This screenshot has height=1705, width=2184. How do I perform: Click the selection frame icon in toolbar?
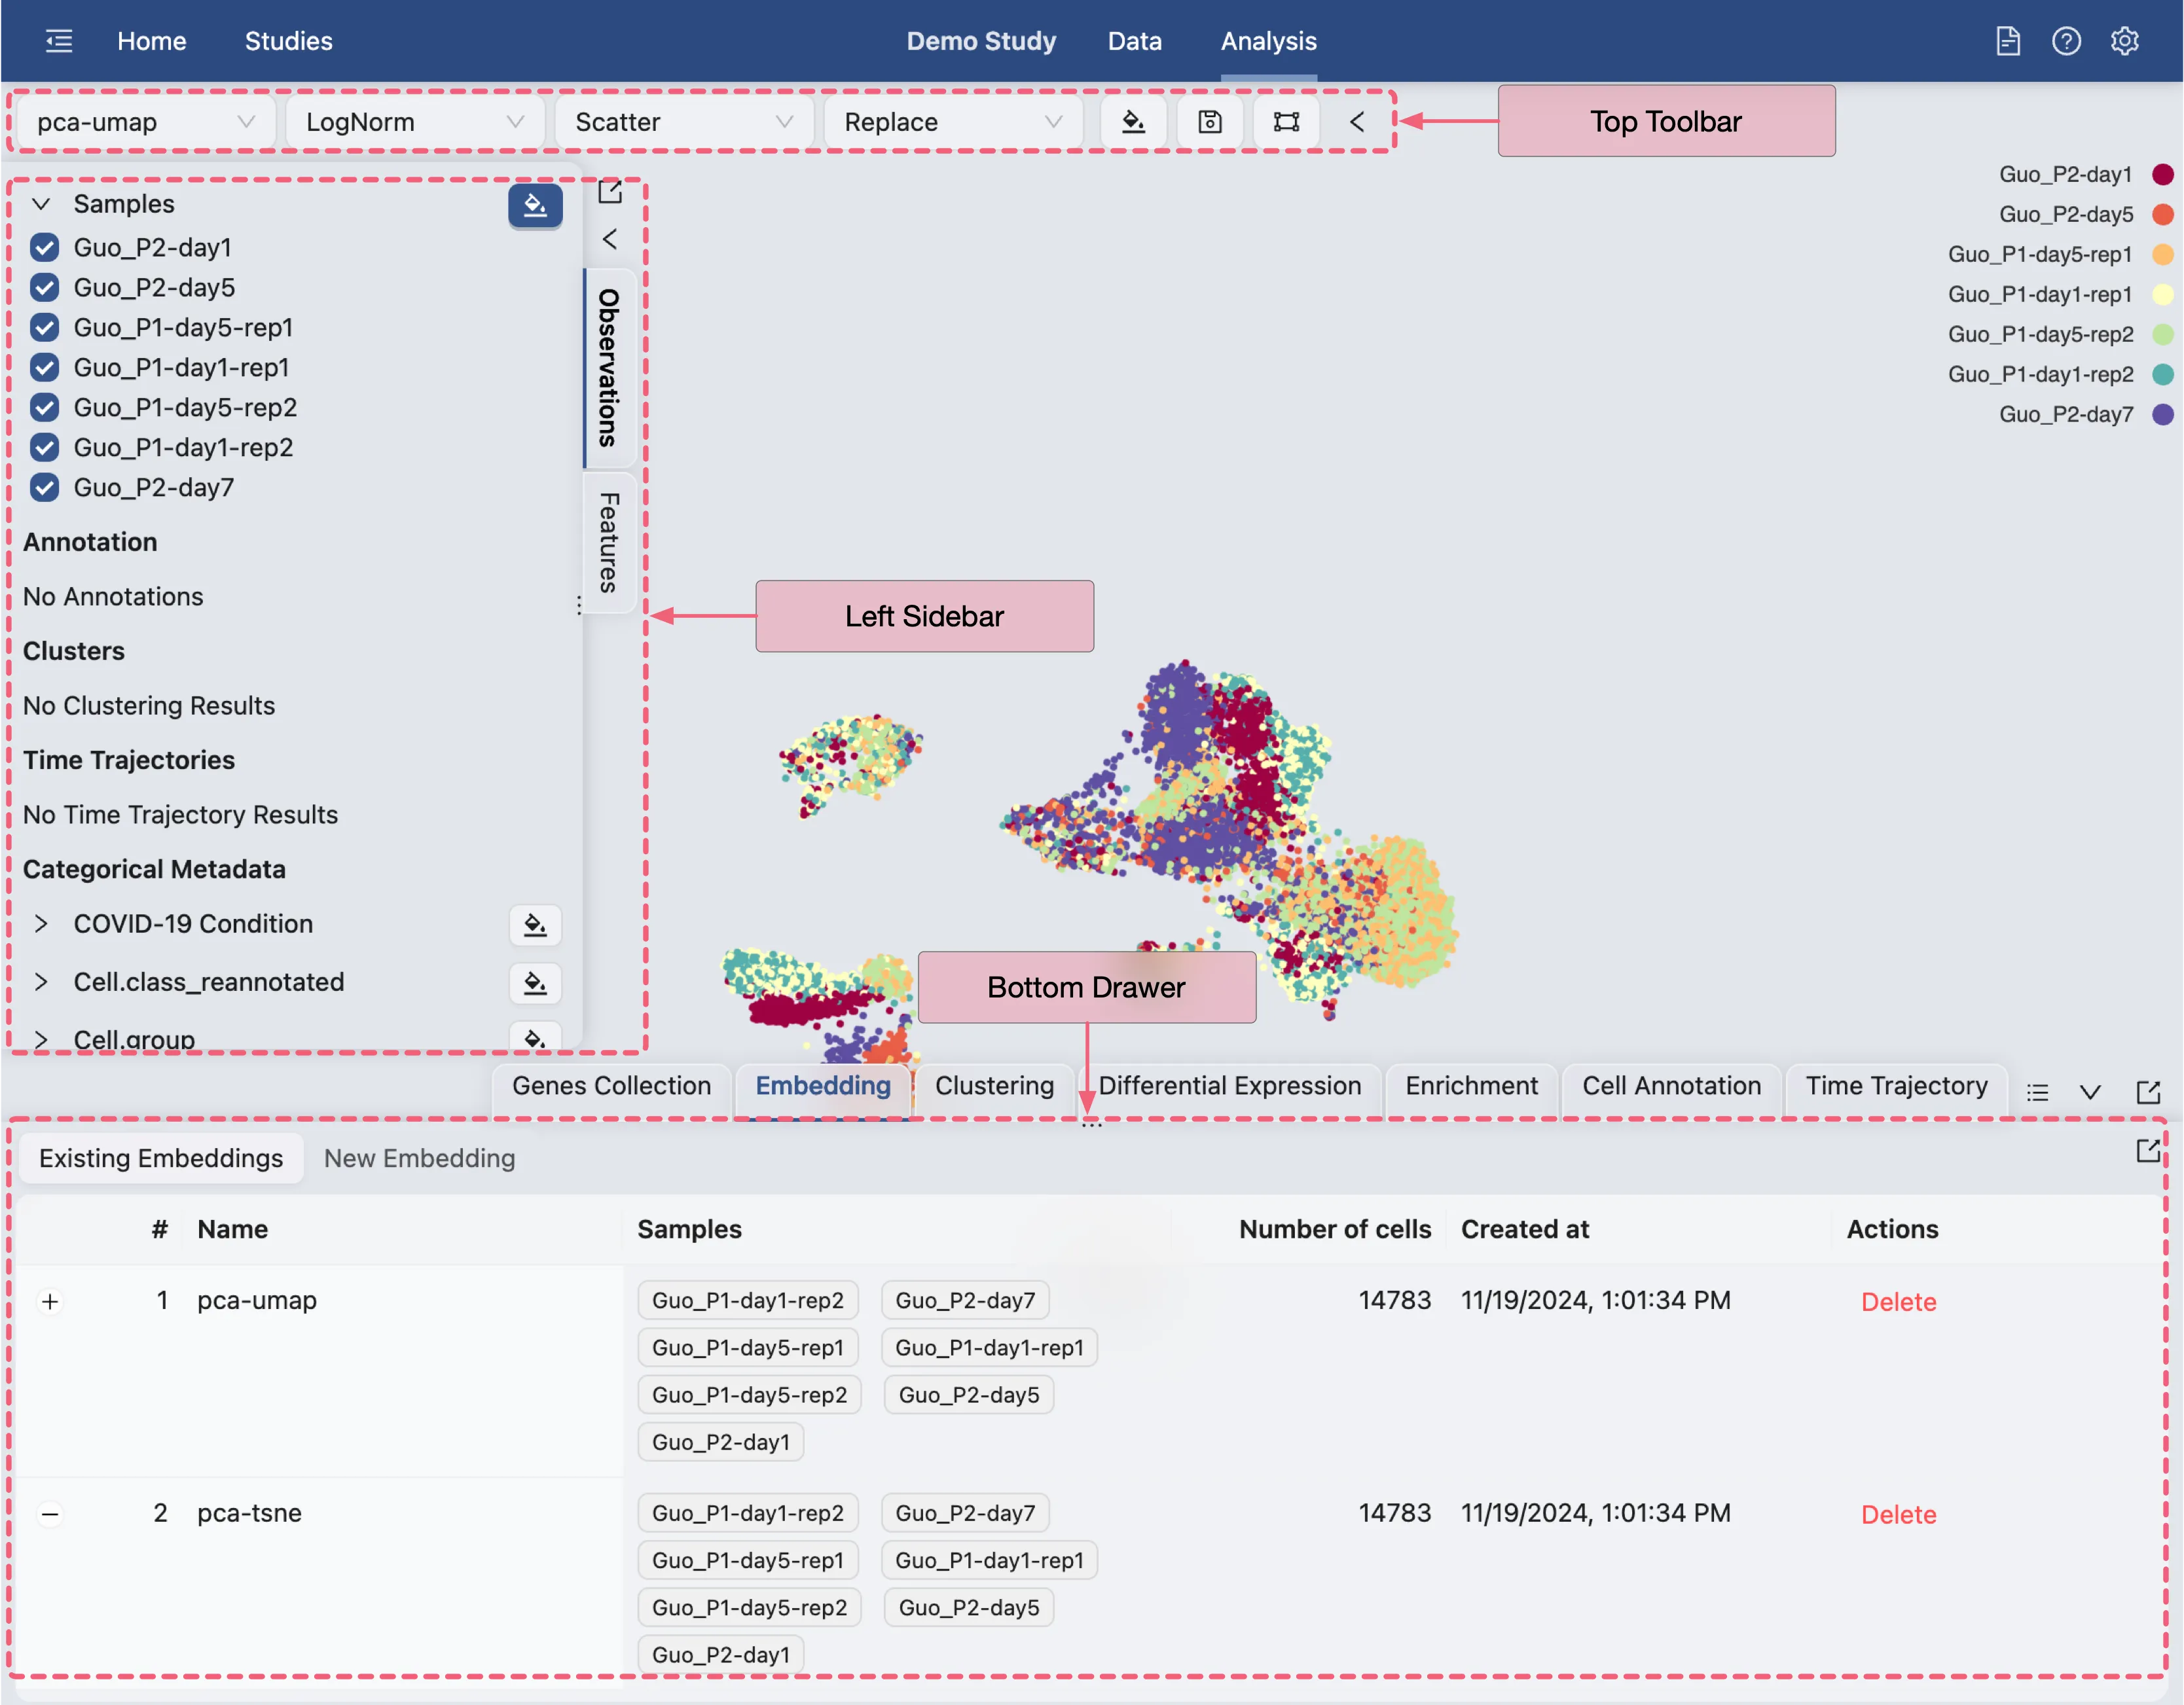point(1286,122)
